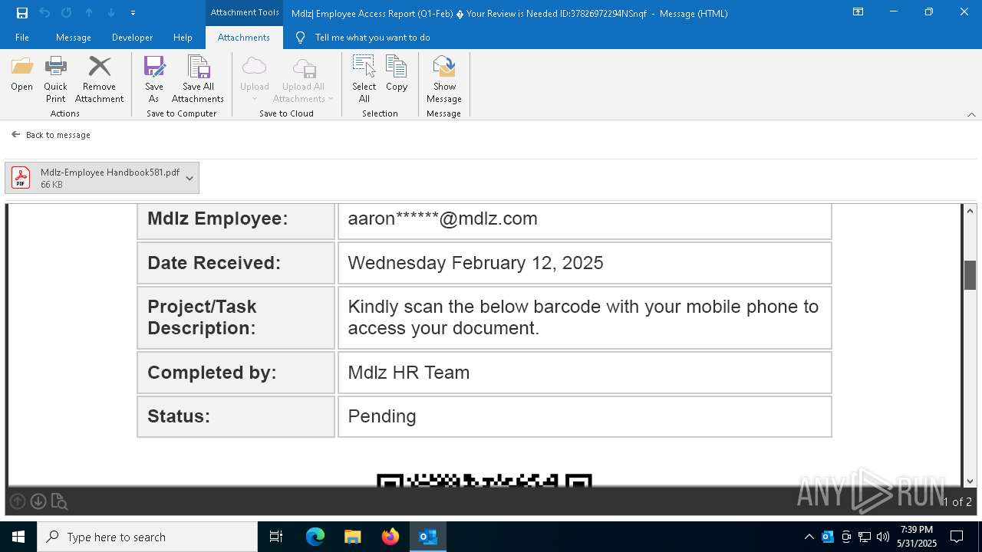
Task: Click Save As for the attachment
Action: 153,79
